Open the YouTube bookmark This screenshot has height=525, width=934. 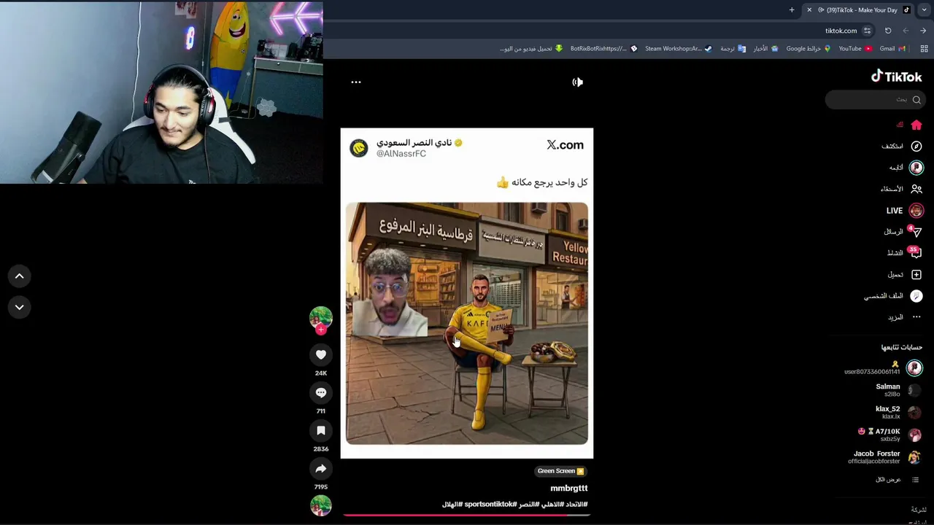point(855,49)
